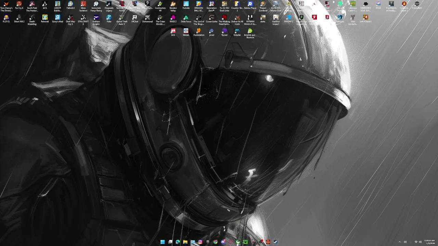Select the Gotham Knights icon
This screenshot has height=246, width=438.
point(96,20)
